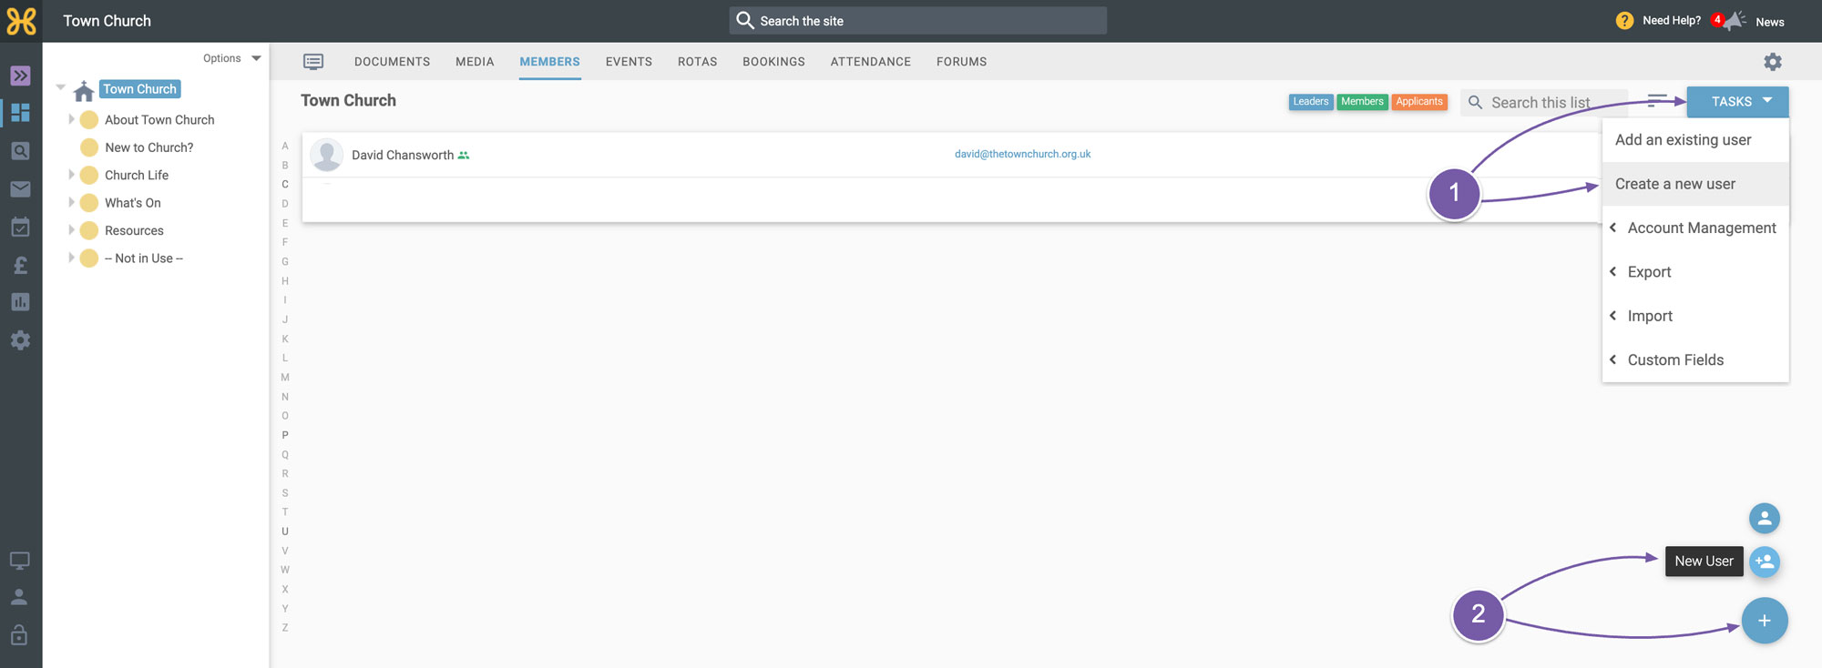
Task: Click the page comments icon before Documents
Action: point(313,62)
